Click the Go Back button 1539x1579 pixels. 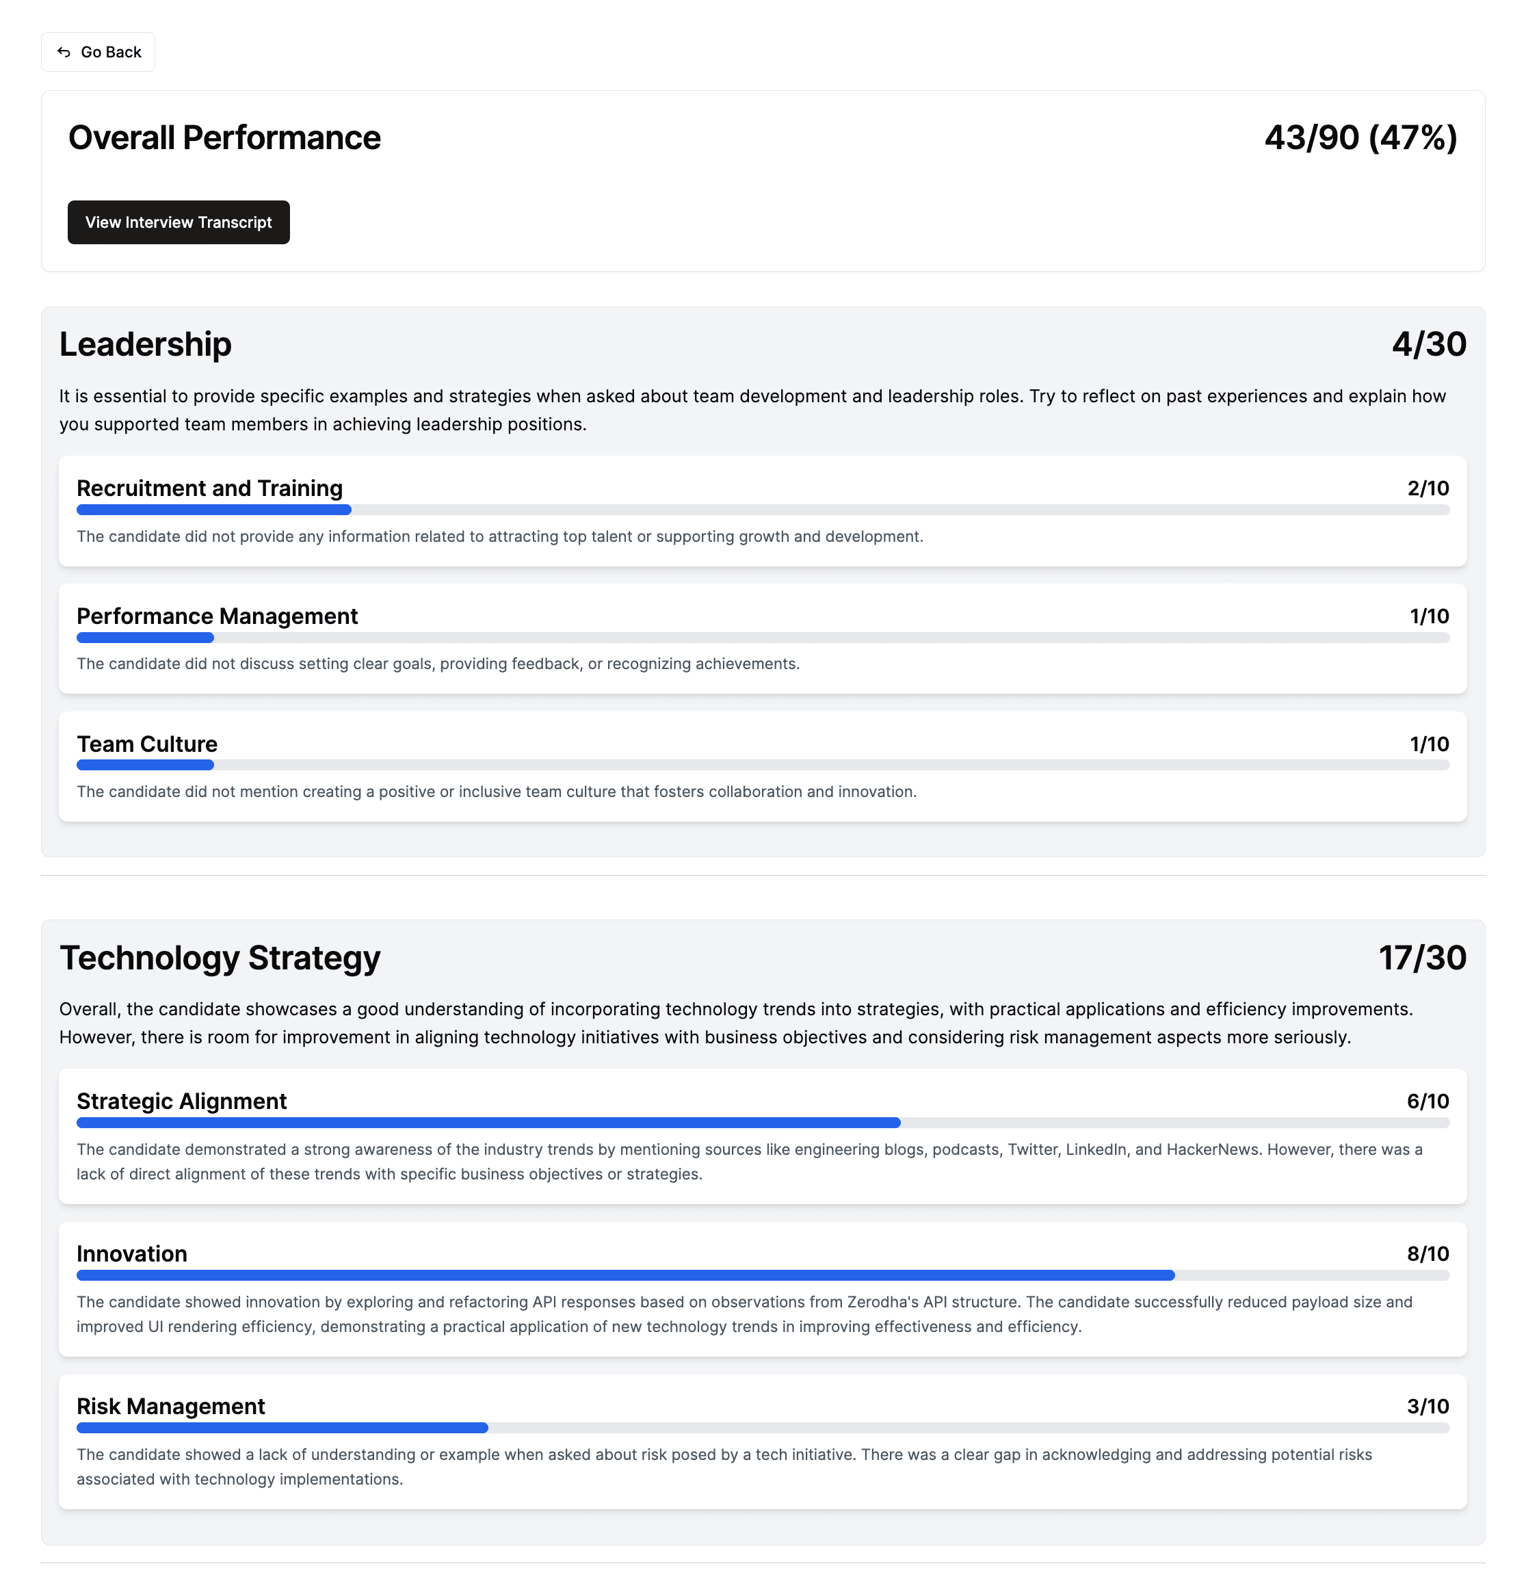pos(98,52)
